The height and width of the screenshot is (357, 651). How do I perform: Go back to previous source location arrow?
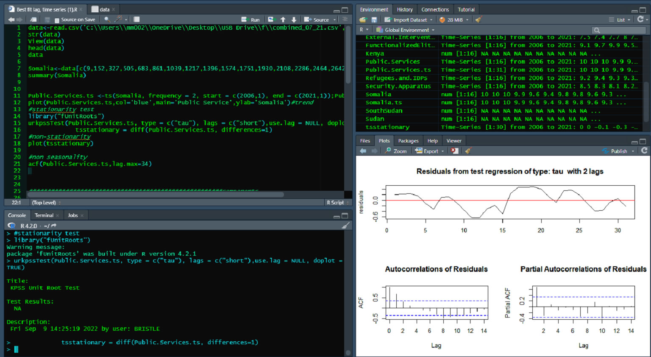point(11,20)
